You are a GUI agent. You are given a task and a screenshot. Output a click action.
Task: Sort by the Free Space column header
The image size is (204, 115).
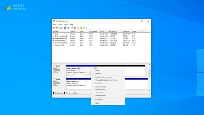127,31
